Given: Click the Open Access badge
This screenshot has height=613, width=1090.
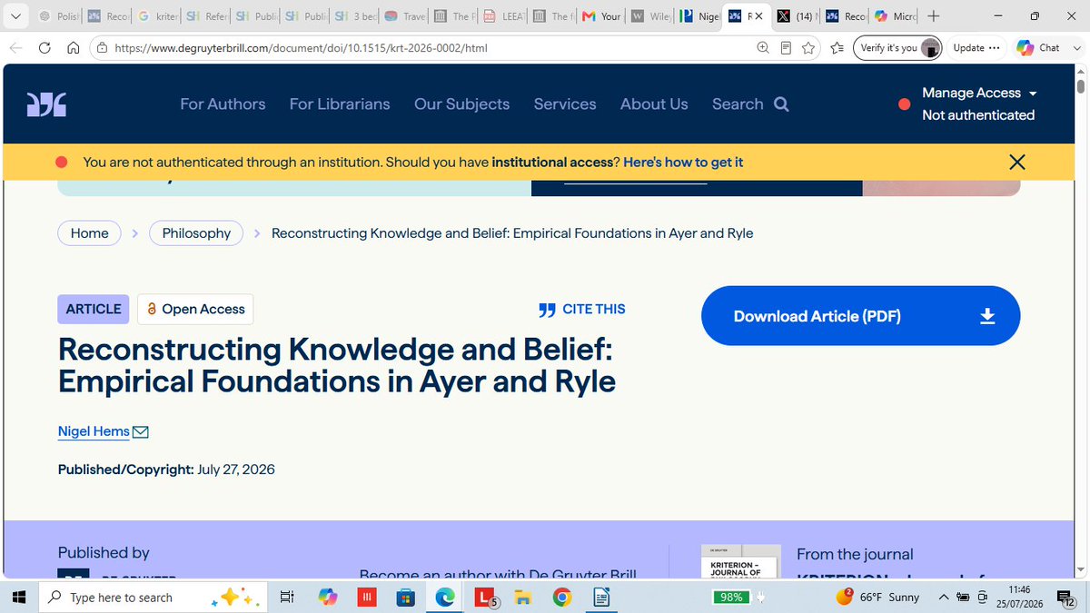Looking at the screenshot, I should coord(195,309).
